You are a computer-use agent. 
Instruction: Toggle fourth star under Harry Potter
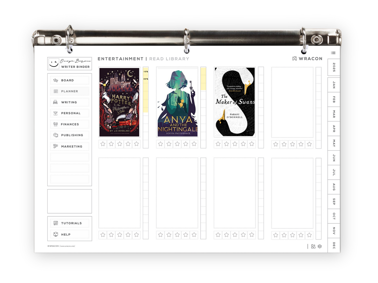[x=128, y=144]
